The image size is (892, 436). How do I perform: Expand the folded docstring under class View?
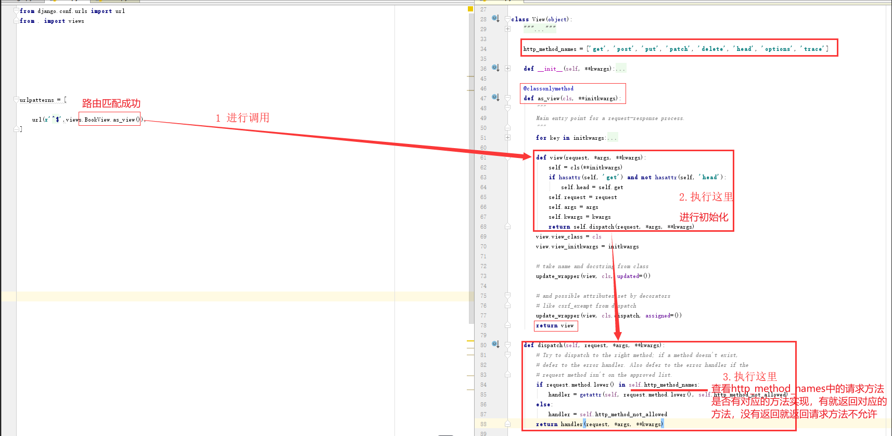507,29
